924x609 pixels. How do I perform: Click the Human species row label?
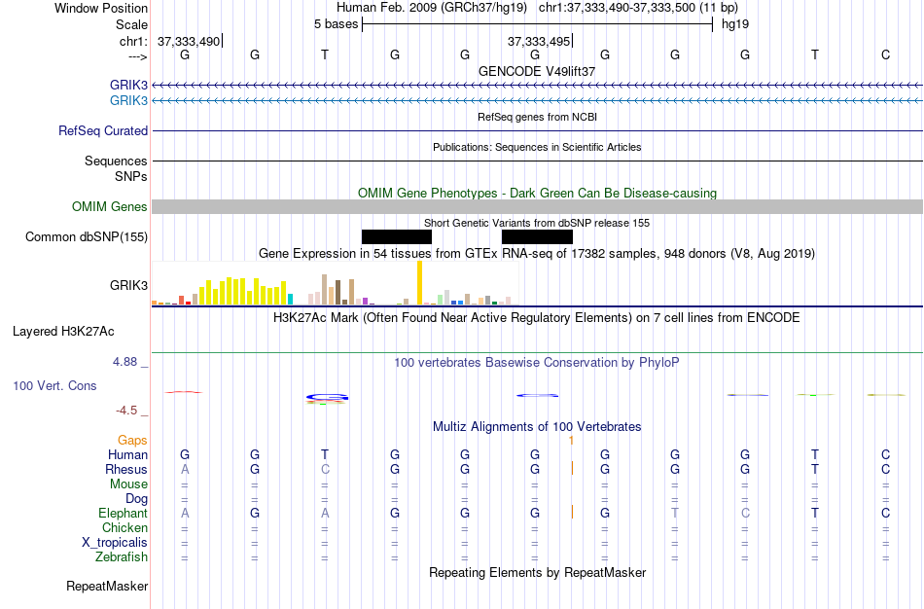pos(127,454)
